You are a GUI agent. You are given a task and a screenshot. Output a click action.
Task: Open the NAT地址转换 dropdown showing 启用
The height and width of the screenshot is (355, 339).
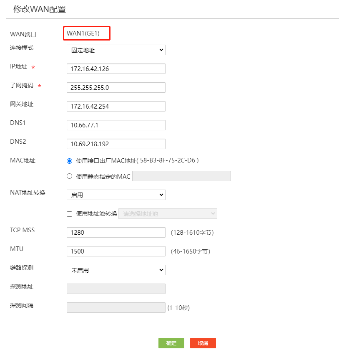click(116, 195)
